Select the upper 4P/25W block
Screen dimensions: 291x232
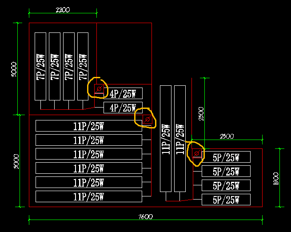click(123, 93)
